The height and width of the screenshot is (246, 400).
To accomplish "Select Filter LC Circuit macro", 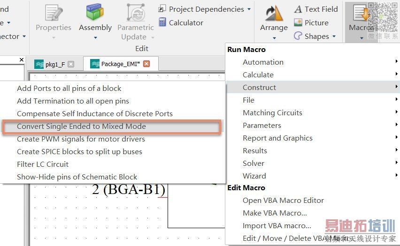I will click(x=43, y=164).
